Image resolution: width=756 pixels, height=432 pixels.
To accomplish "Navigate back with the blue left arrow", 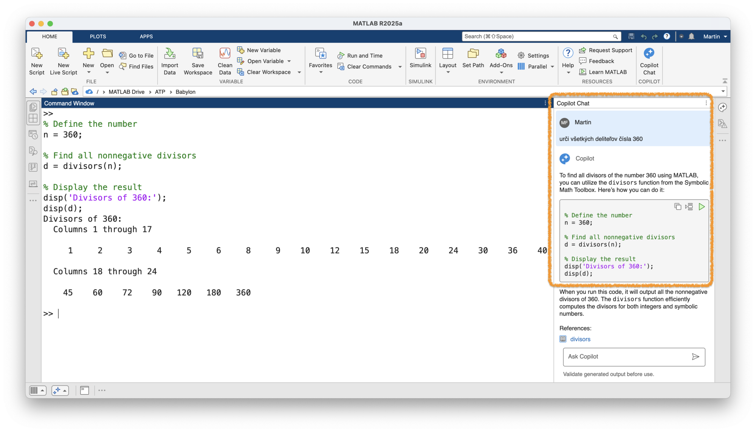I will click(x=33, y=92).
